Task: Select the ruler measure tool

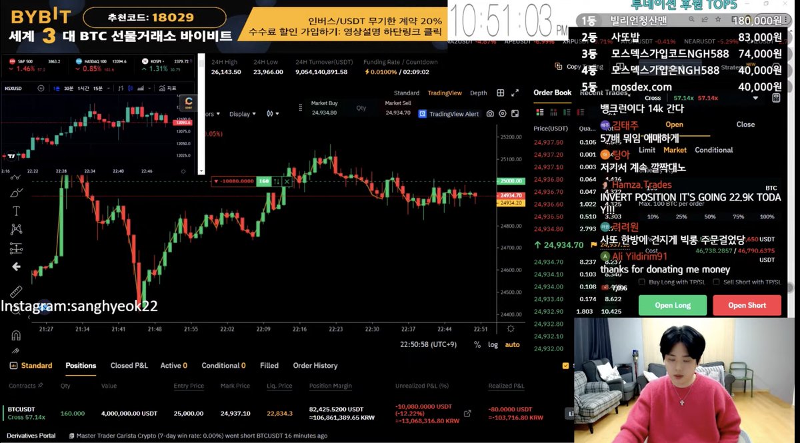Action: (17, 291)
